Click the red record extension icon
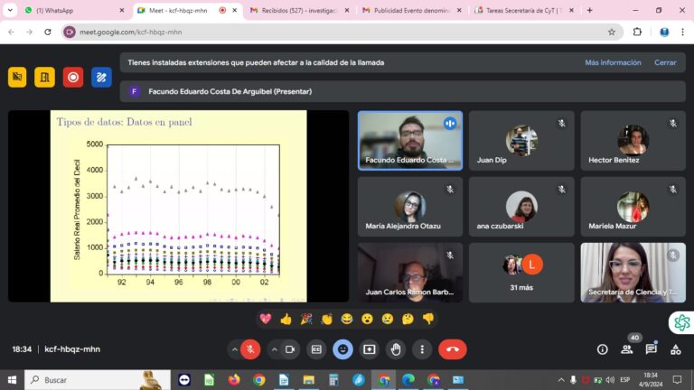 73,78
